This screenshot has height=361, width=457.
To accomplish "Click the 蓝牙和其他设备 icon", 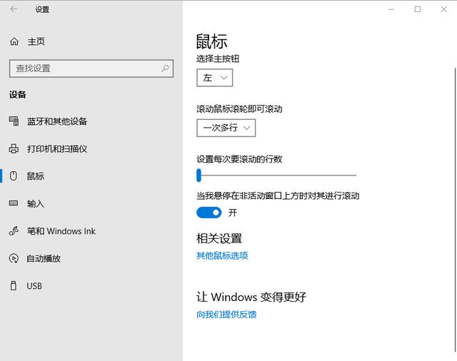I will (14, 121).
